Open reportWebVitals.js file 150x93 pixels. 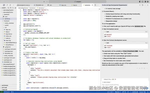11,43
